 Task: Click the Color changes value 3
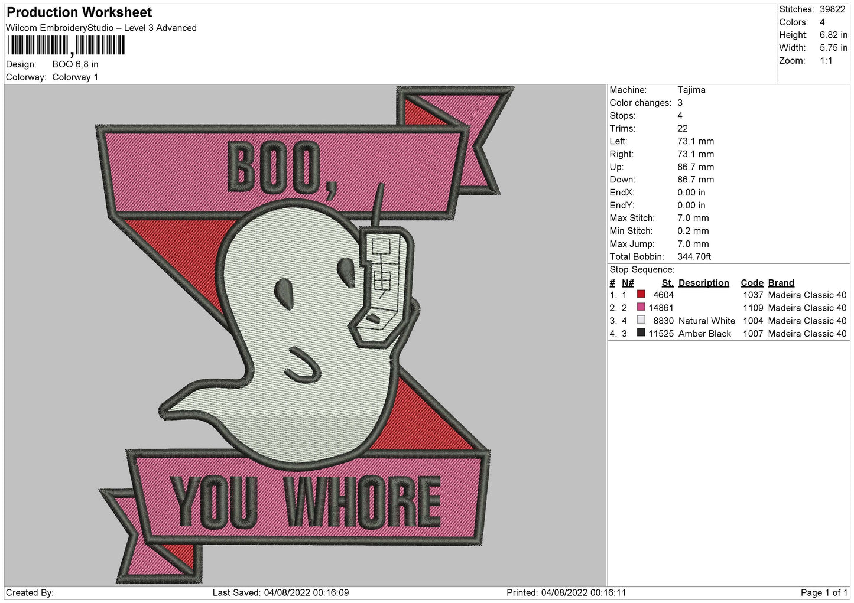click(x=680, y=103)
